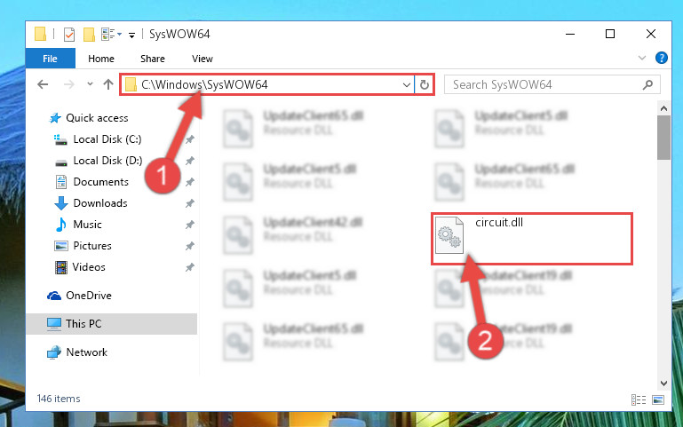
Task: Click the scrollbar up arrow
Action: pyautogui.click(x=663, y=108)
